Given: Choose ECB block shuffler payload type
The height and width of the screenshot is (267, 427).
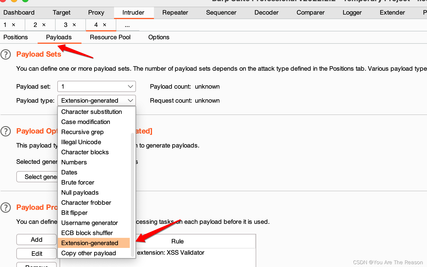Looking at the screenshot, I should coord(94,233).
